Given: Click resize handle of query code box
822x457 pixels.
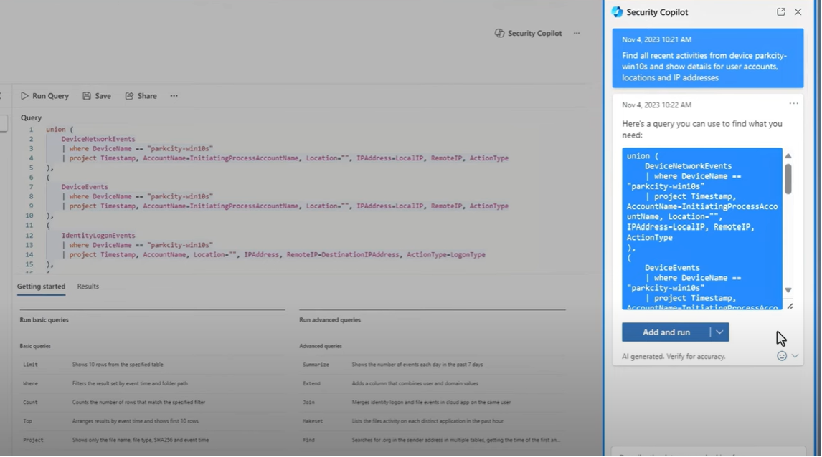Looking at the screenshot, I should (790, 307).
